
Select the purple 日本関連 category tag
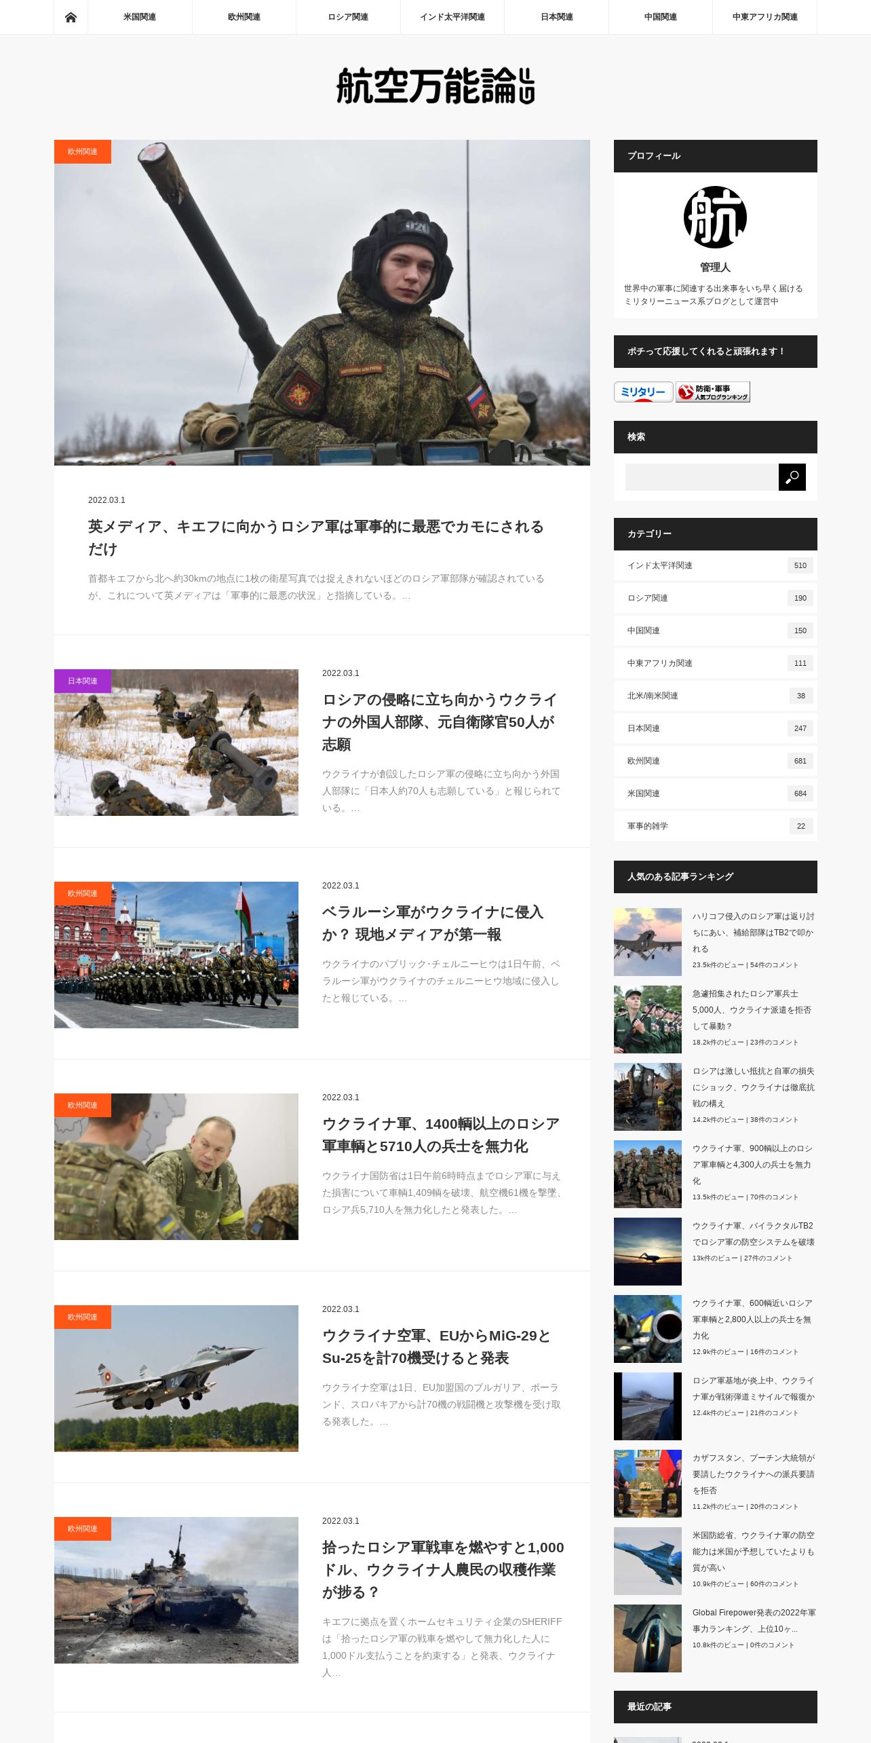click(83, 681)
